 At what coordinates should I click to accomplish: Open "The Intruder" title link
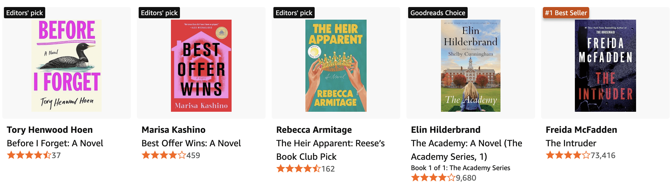click(571, 143)
